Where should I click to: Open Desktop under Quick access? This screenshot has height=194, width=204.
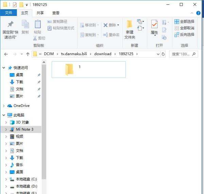click(x=19, y=75)
